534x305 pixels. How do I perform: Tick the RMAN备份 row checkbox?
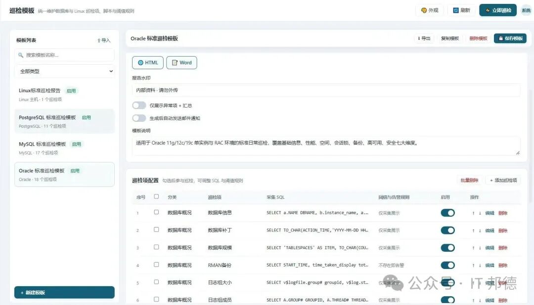coord(156,265)
